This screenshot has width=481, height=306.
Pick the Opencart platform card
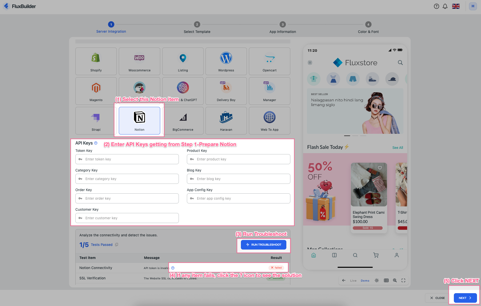pos(270,61)
